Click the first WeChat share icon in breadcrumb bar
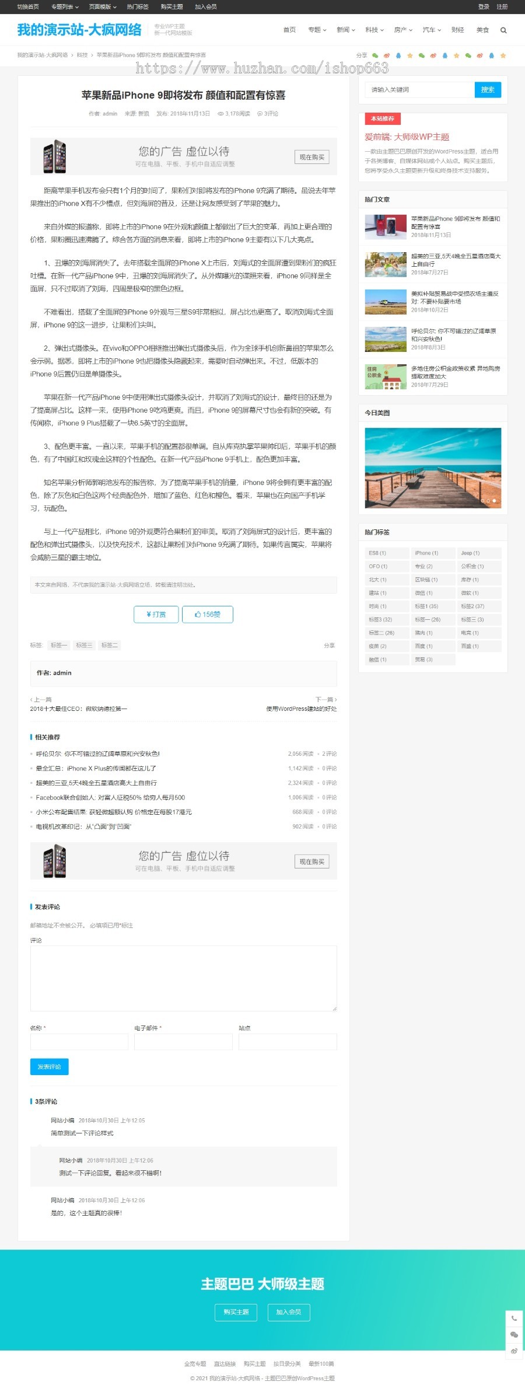The height and width of the screenshot is (1392, 525). click(375, 55)
